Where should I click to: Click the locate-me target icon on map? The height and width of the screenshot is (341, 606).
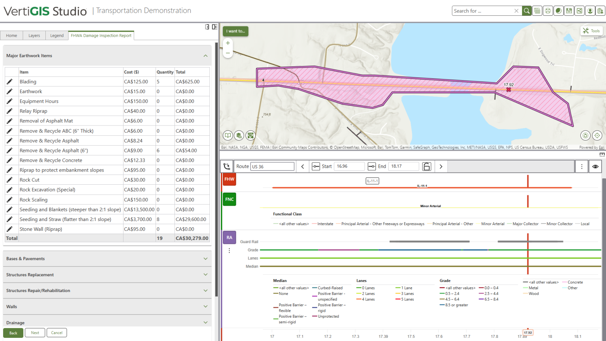(597, 135)
